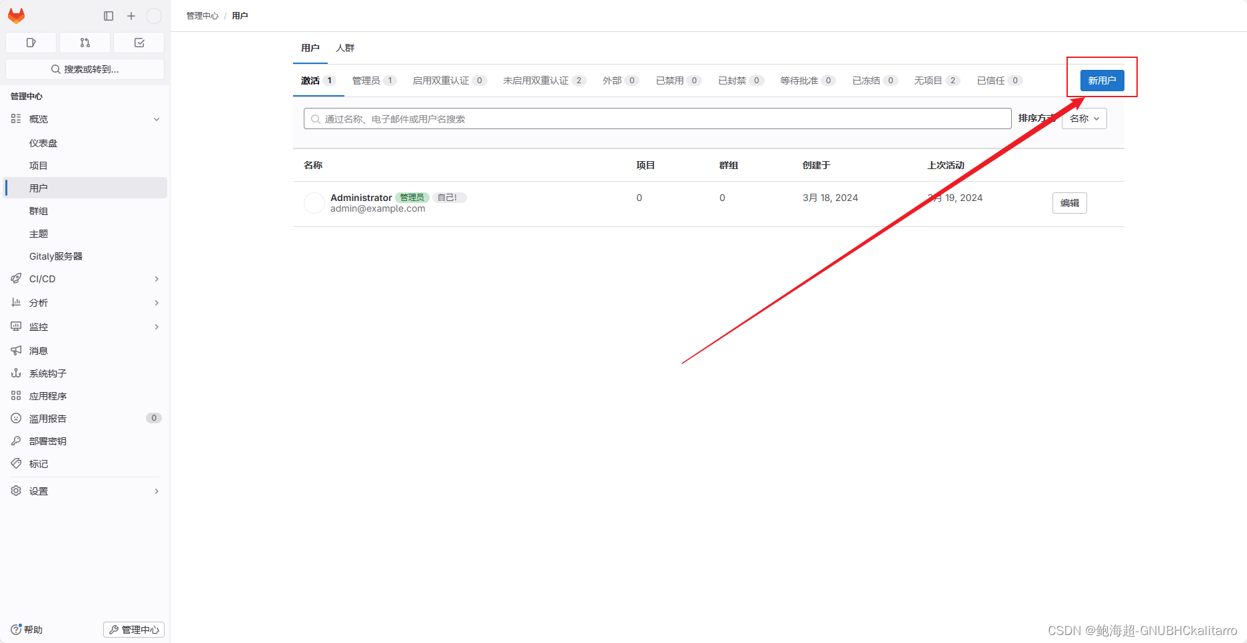Viewport: 1247px width, 643px height.
Task: Collapse the 概览 section chevron
Action: [x=157, y=119]
